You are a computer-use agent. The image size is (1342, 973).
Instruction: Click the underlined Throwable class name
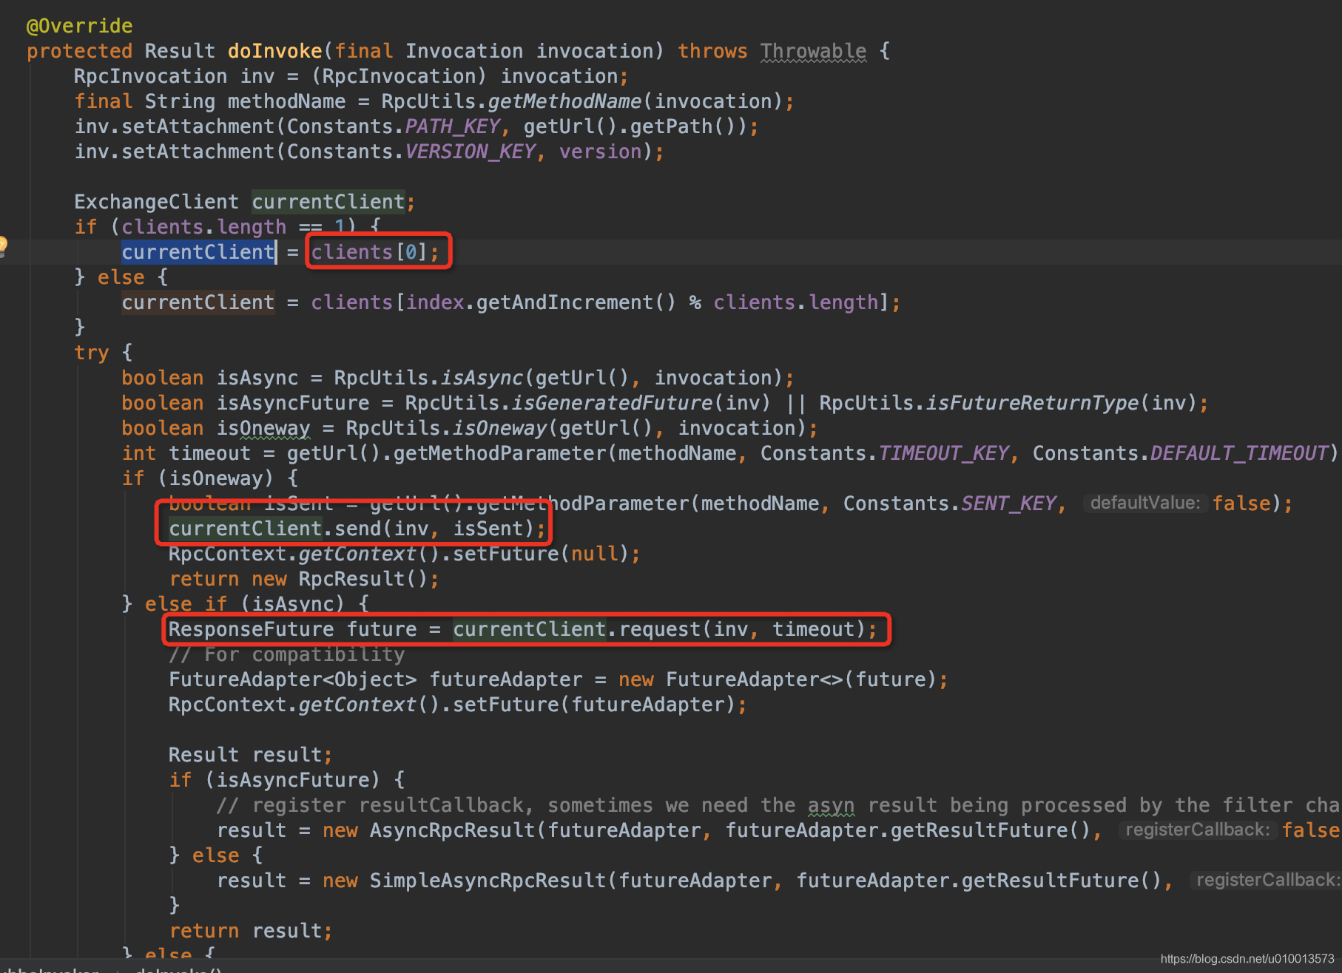(x=813, y=51)
